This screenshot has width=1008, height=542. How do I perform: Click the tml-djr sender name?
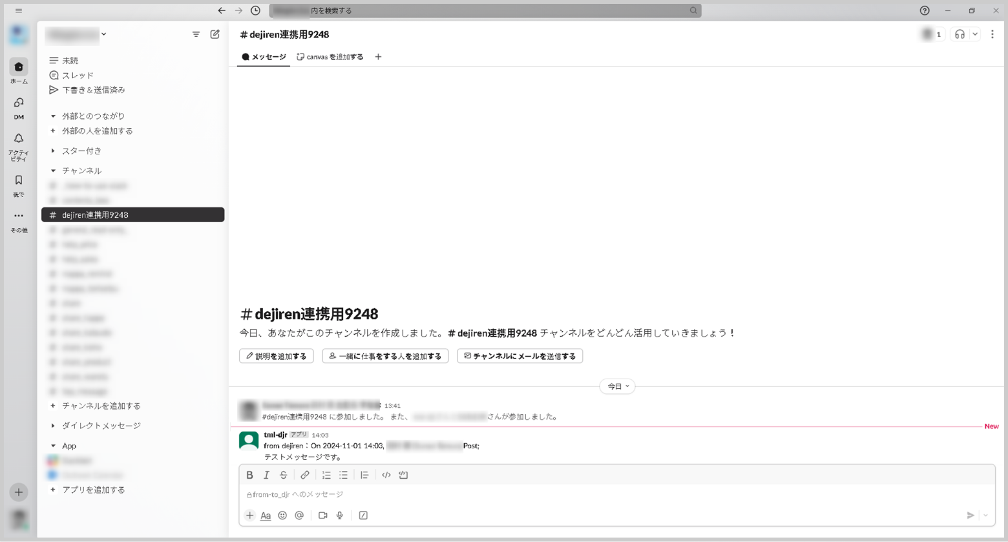click(x=275, y=435)
